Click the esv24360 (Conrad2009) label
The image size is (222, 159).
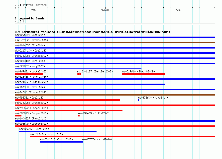coord(31,92)
